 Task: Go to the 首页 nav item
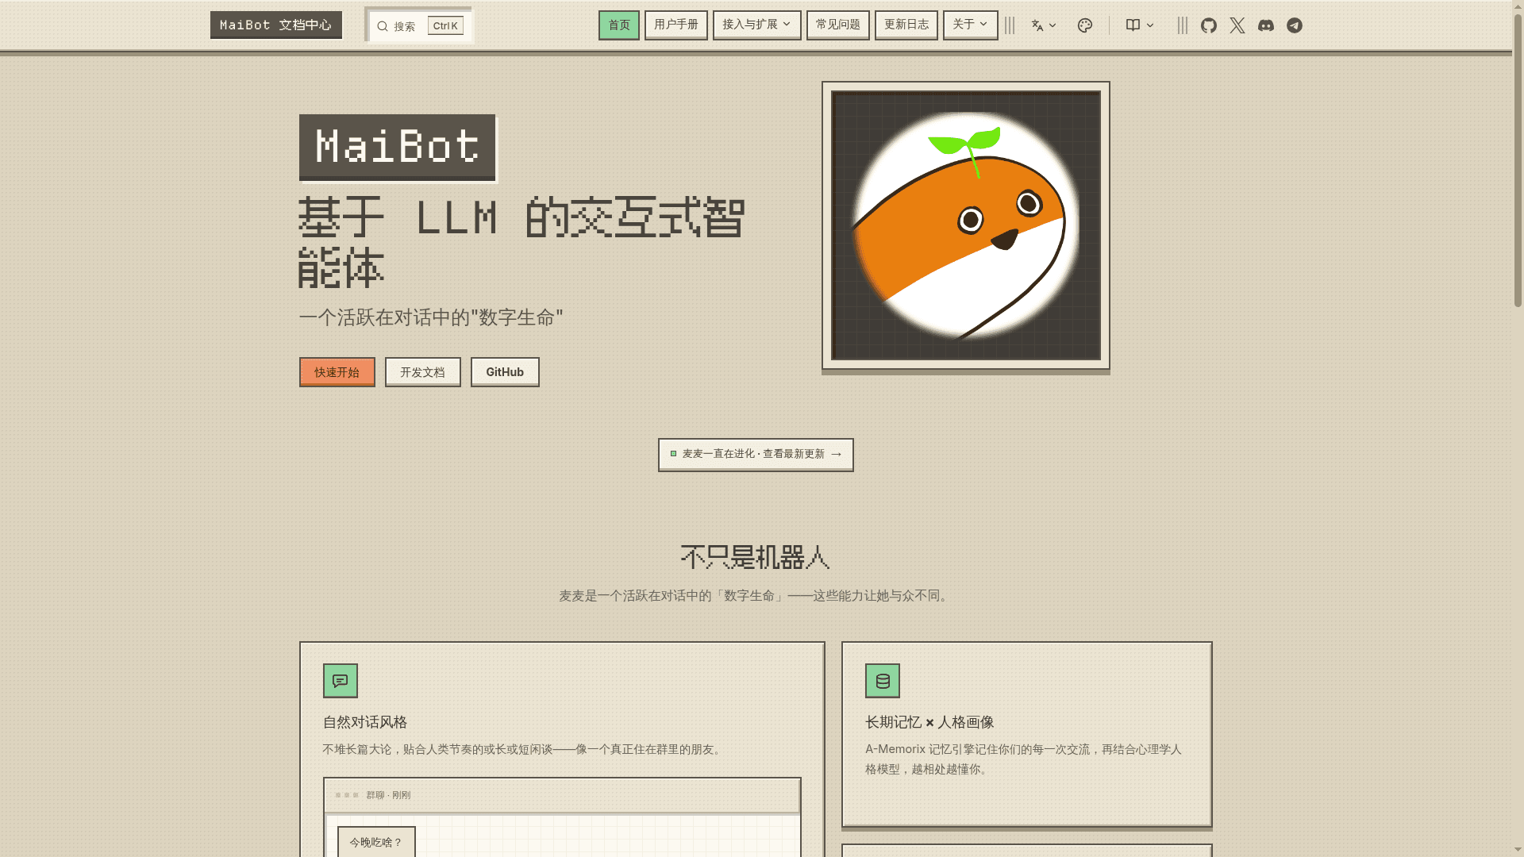tap(619, 25)
